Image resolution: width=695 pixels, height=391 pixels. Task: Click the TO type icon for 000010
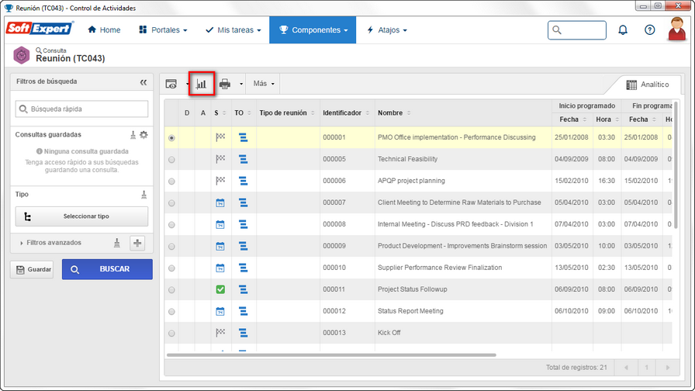tap(243, 268)
